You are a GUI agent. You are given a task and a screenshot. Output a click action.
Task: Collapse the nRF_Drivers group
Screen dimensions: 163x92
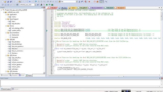click(x=6, y=55)
